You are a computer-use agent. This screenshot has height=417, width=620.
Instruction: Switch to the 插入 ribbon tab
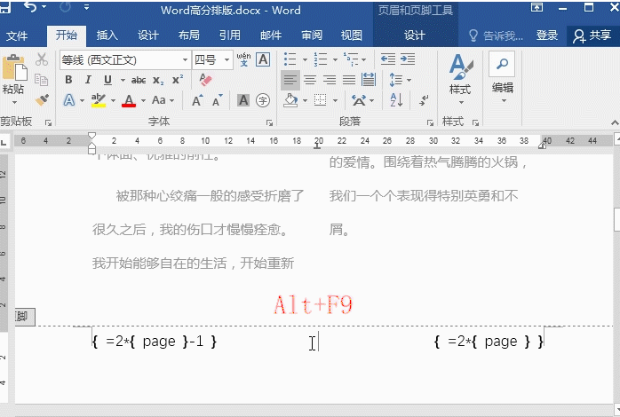[107, 35]
